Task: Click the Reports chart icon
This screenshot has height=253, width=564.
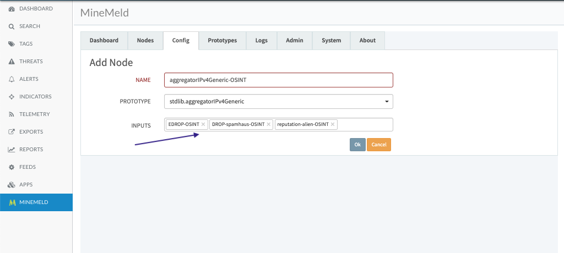Action: (x=12, y=150)
